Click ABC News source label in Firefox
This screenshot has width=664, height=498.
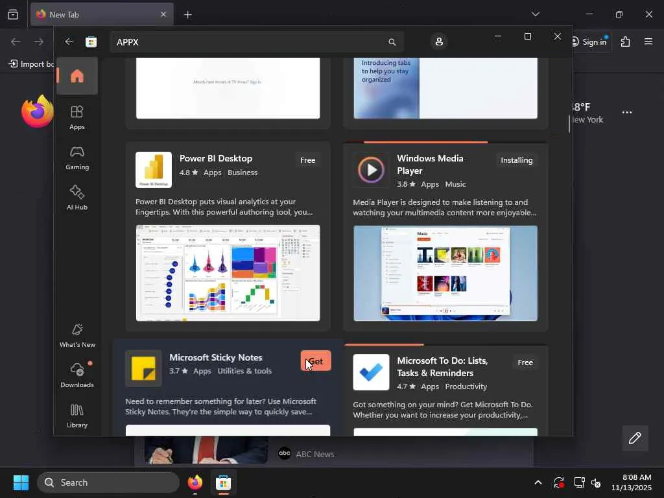pos(315,454)
